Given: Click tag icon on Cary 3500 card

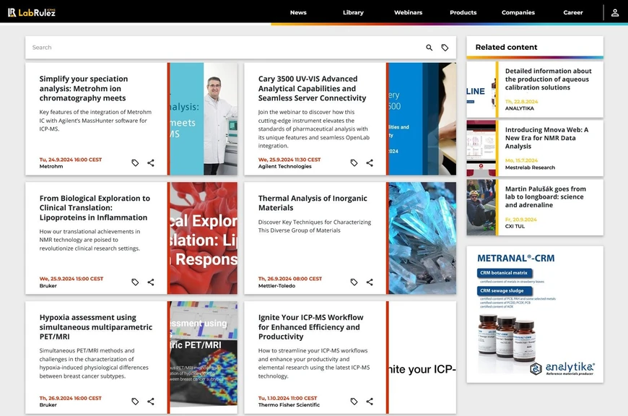Looking at the screenshot, I should tap(354, 162).
